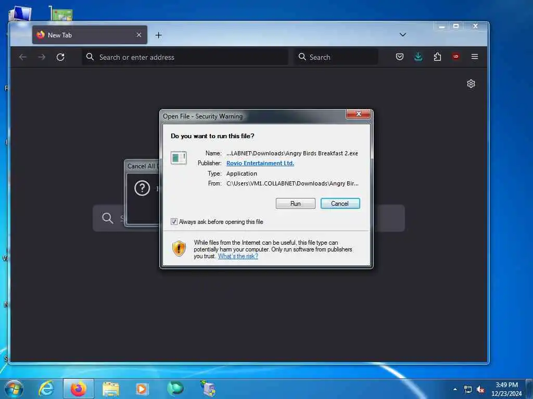Screen dimensions: 533x399
Task: Open the uBlock Origin extension
Action: (x=456, y=57)
